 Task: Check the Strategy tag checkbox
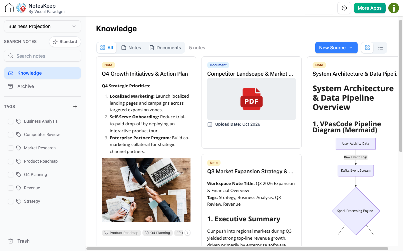(x=11, y=201)
